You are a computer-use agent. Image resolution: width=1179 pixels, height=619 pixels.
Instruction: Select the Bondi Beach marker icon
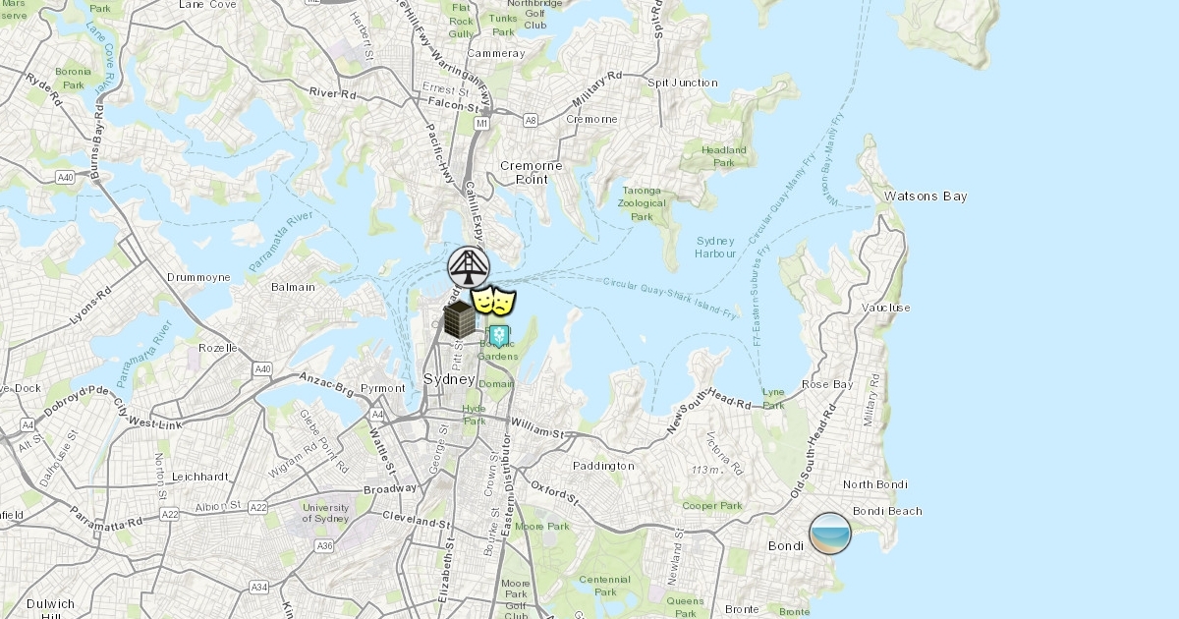[830, 534]
